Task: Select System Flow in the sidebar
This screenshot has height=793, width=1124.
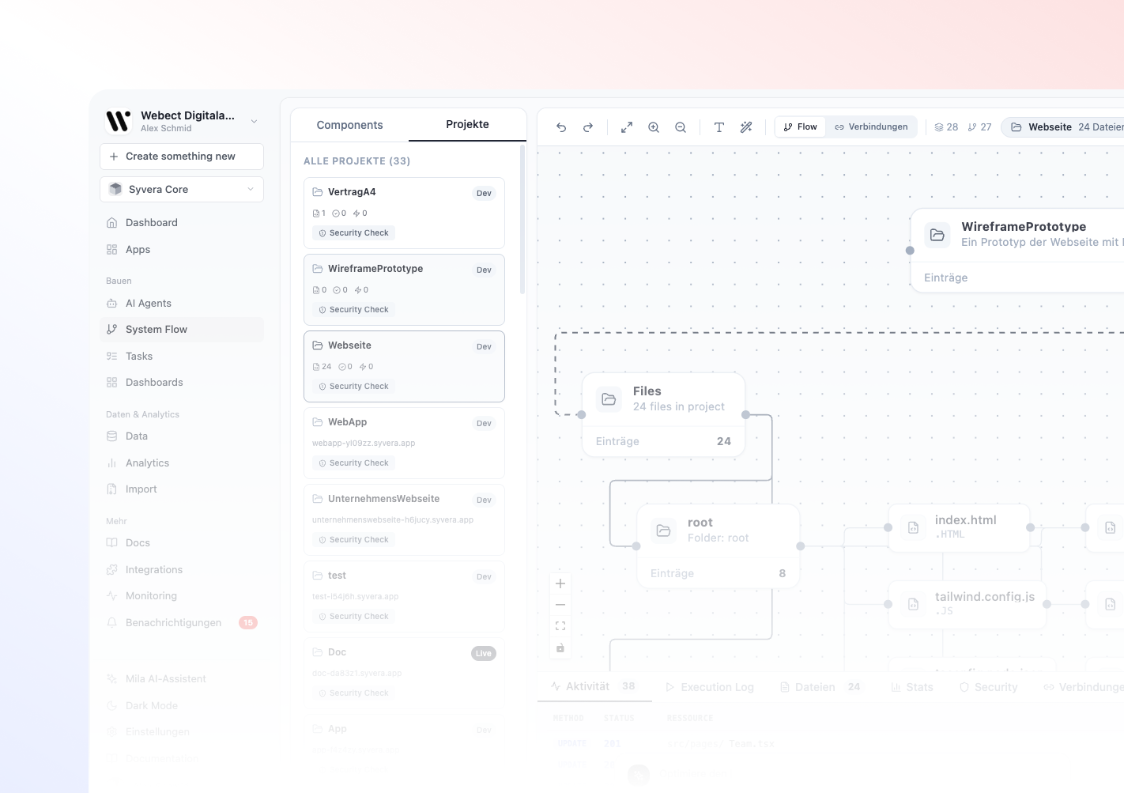Action: [x=182, y=330]
